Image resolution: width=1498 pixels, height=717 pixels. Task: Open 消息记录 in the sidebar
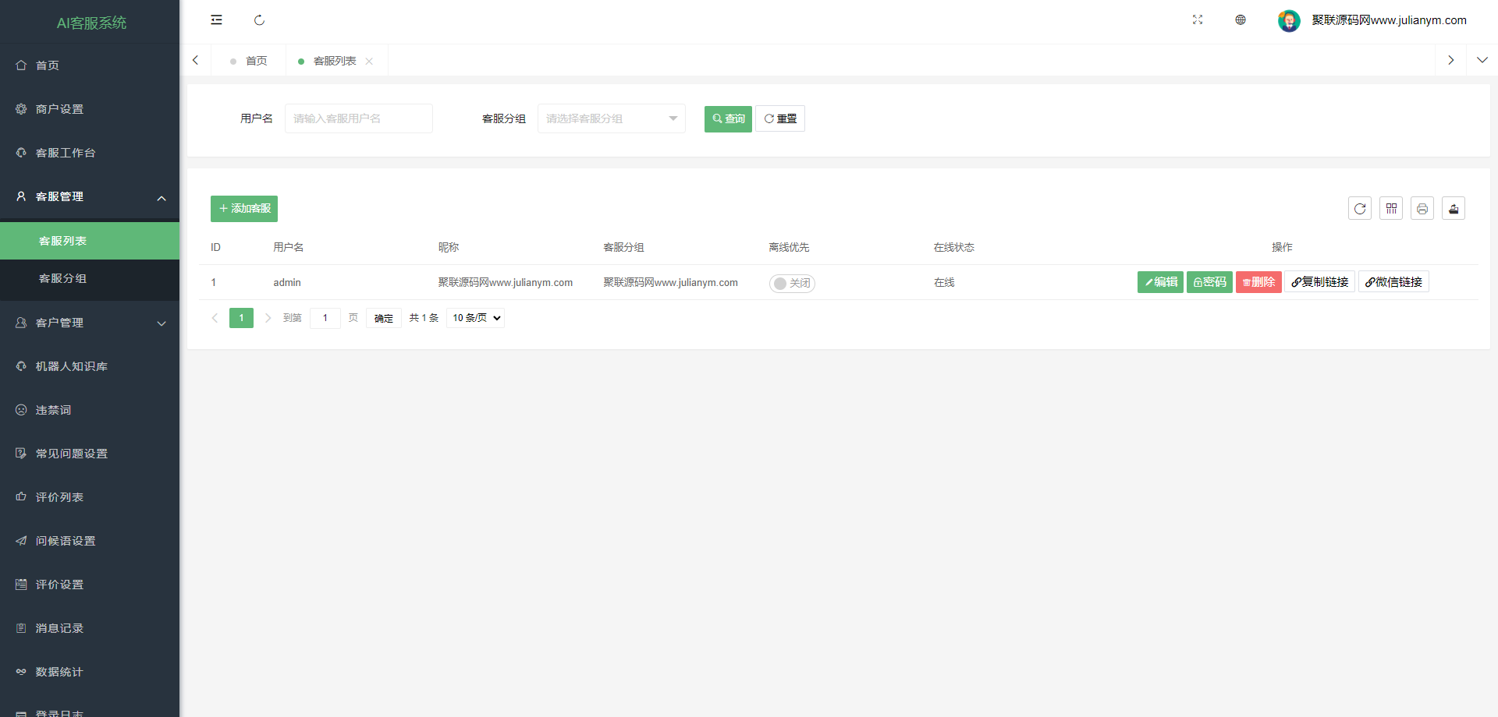tap(90, 628)
